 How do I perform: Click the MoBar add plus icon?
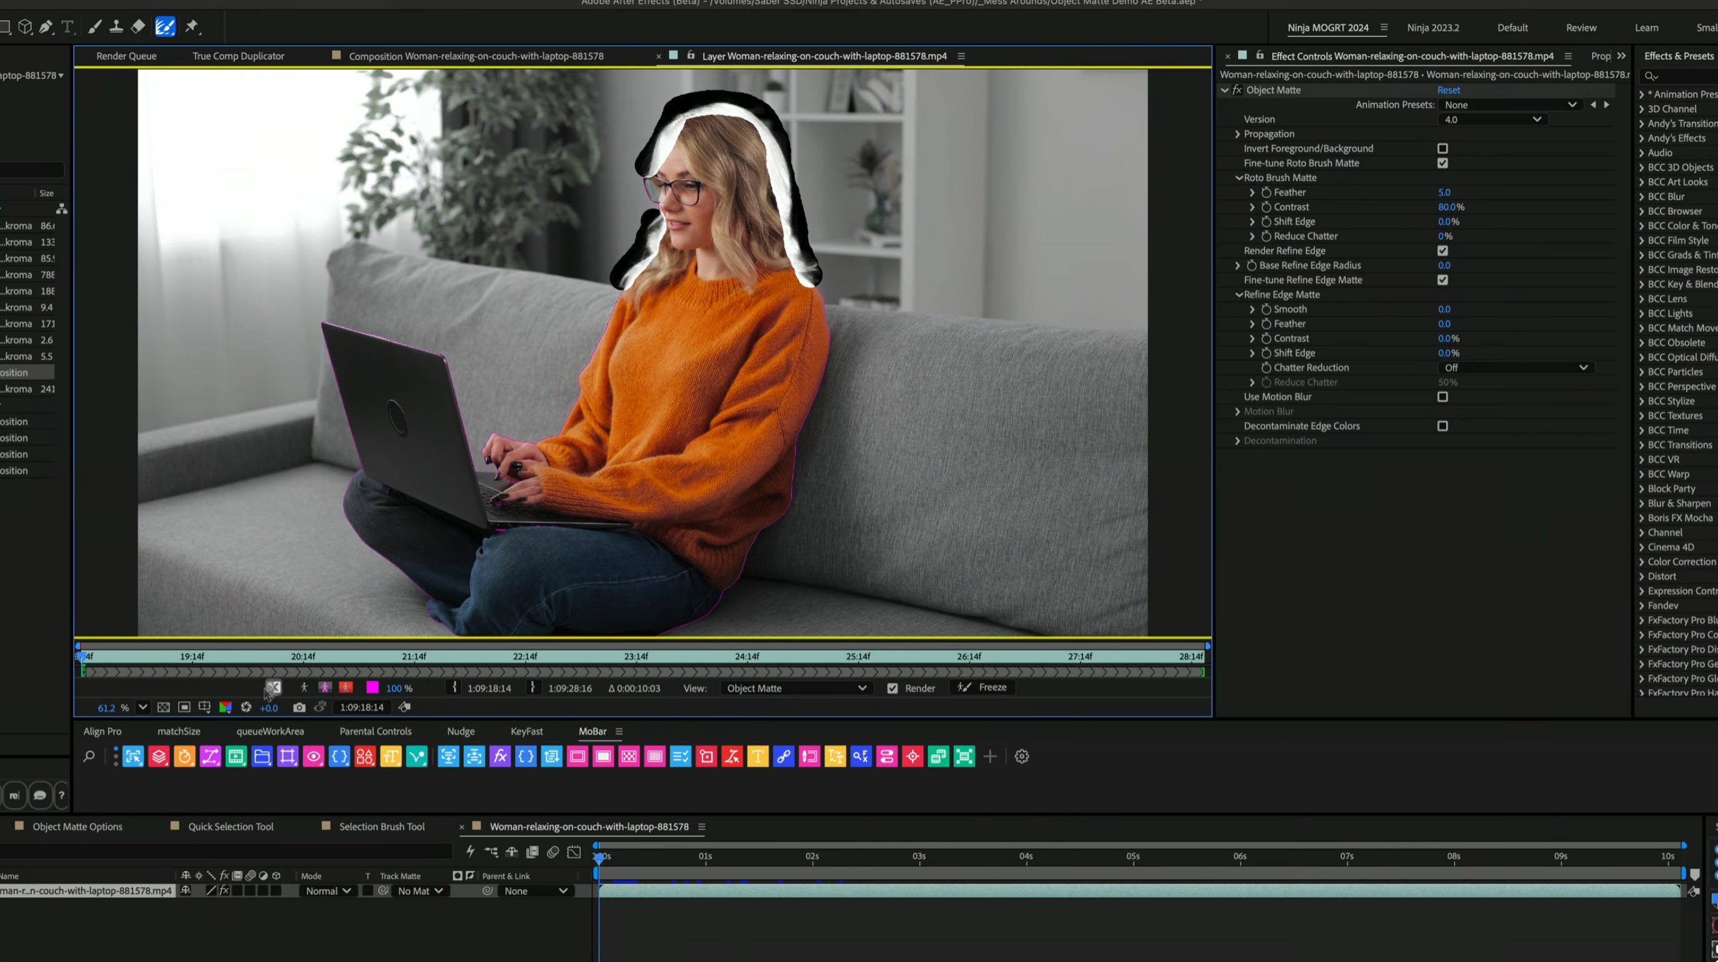tap(990, 756)
